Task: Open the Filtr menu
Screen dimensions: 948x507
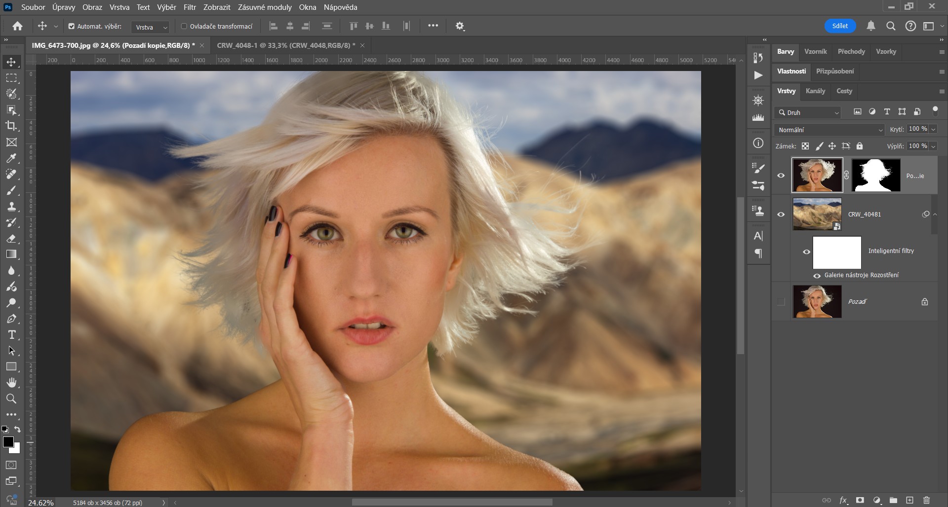Action: click(190, 7)
